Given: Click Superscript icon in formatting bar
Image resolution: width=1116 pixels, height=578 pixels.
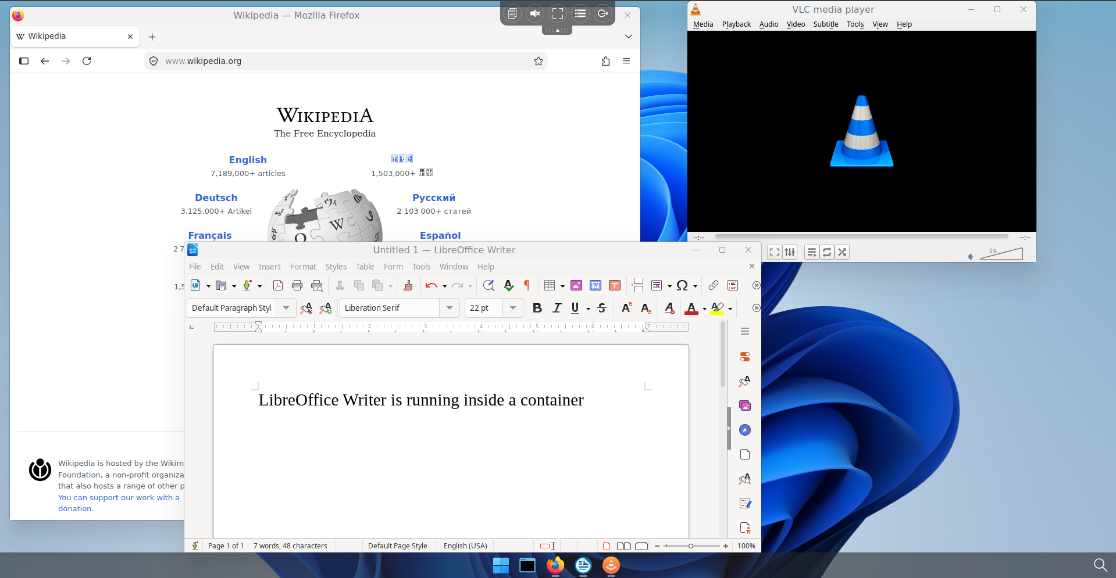Looking at the screenshot, I should (626, 308).
